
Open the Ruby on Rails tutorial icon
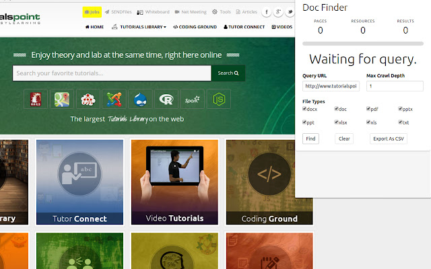coord(36,99)
